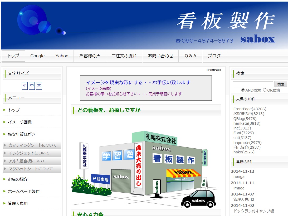The height and width of the screenshot is (216, 288).
Task: Open recent page nenga
Action: pyautogui.click(x=239, y=177)
